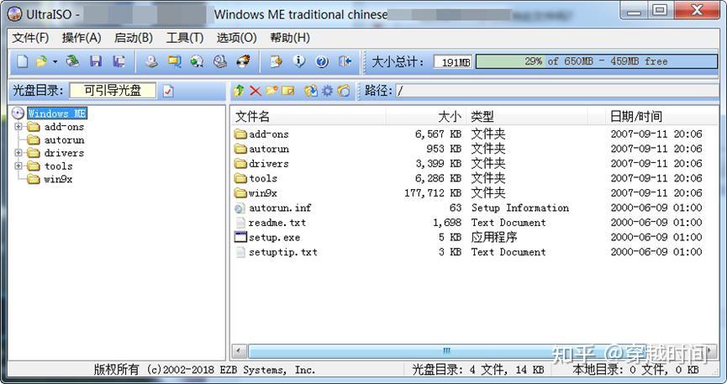727x384 pixels.
Task: Open the 启动(B) menu
Action: point(134,38)
